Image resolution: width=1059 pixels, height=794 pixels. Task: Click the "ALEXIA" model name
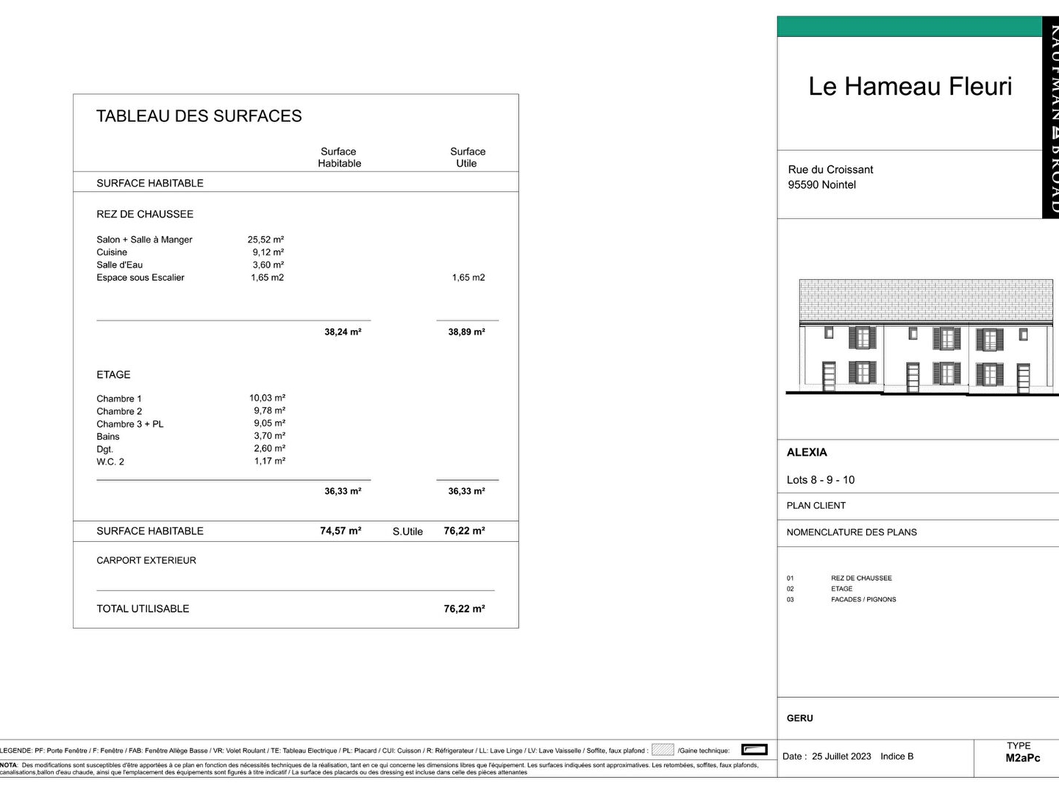click(x=807, y=452)
